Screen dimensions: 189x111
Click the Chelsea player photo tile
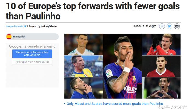[84, 88]
